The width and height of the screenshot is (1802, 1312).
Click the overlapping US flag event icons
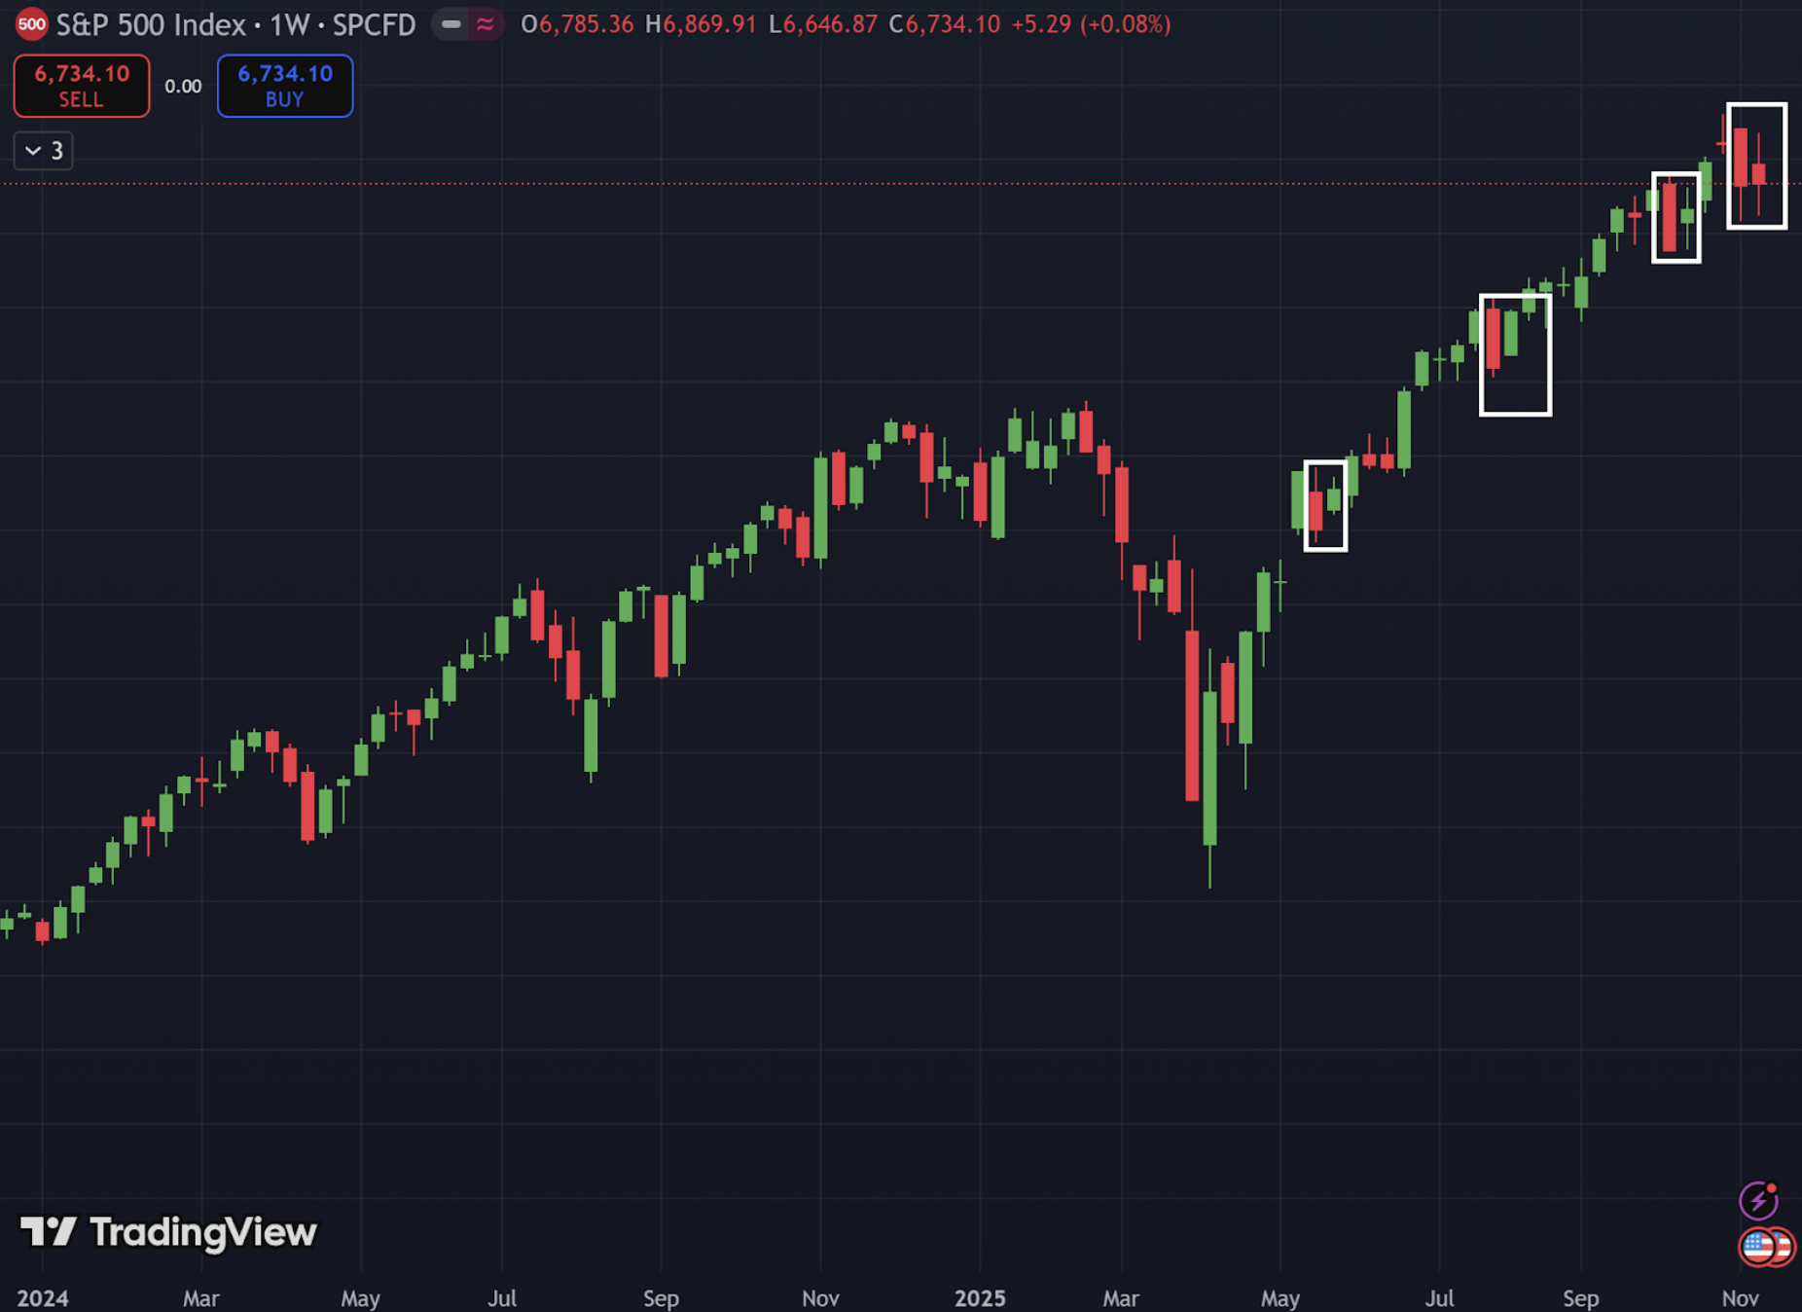(x=1767, y=1249)
